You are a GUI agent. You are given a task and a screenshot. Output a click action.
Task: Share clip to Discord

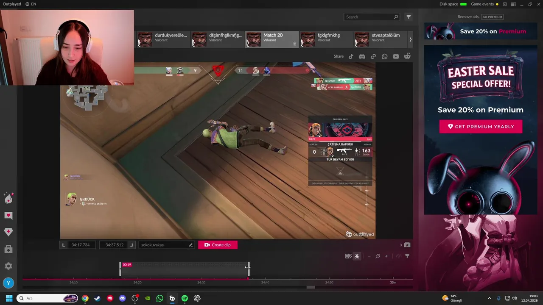[x=362, y=56]
